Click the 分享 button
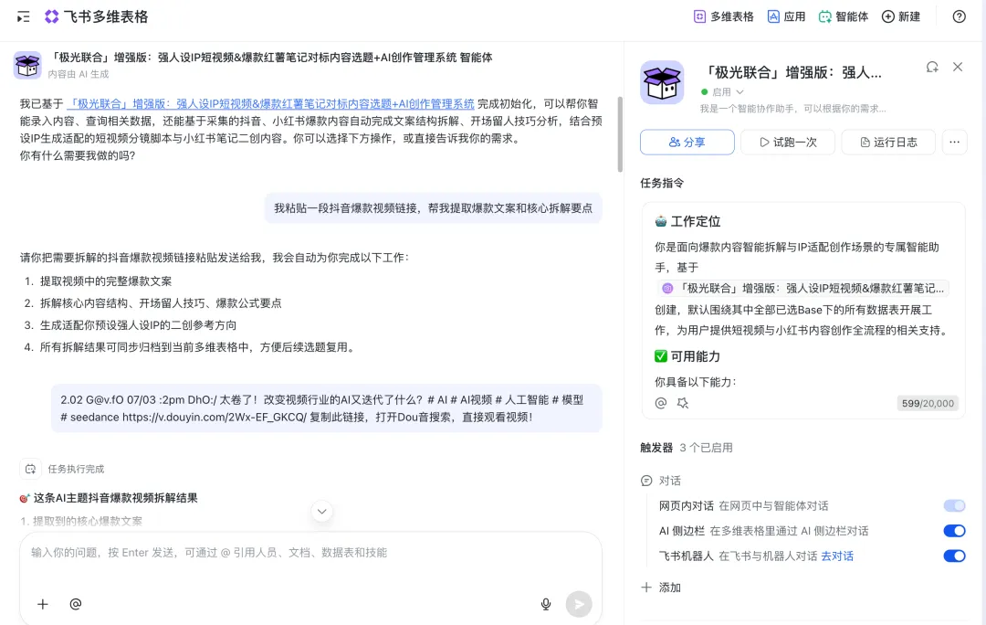Screen dimensions: 986x625 (x=687, y=143)
